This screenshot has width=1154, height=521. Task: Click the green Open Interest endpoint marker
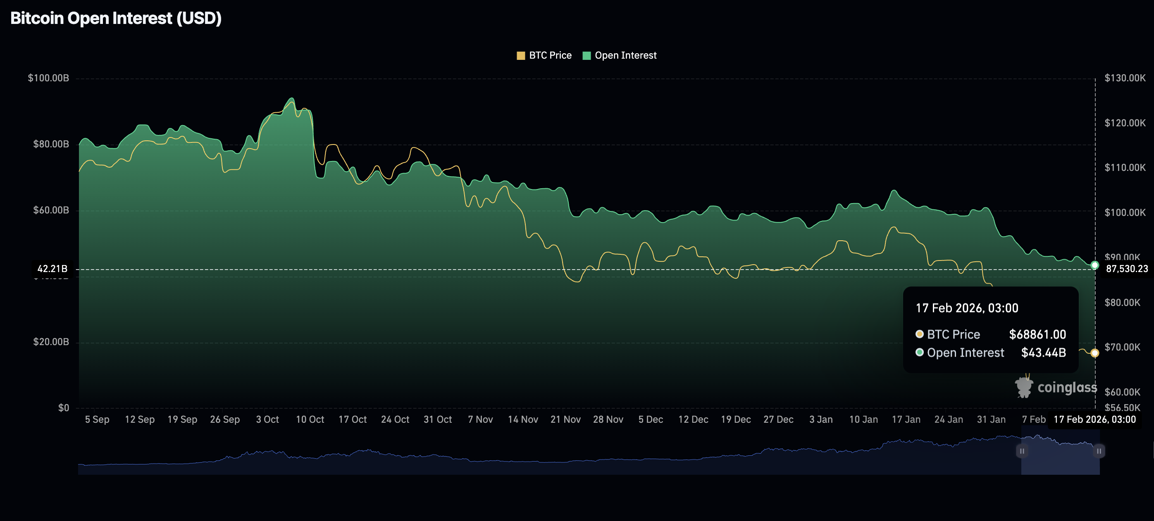tap(1094, 265)
